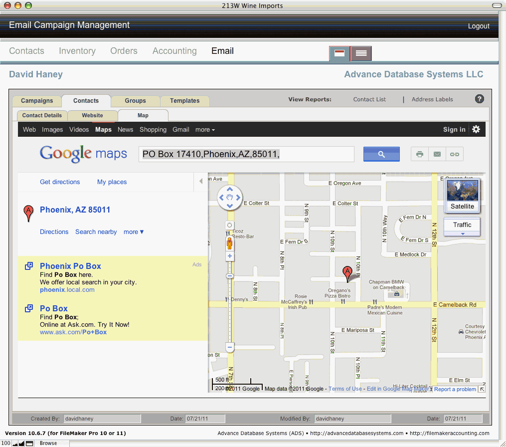Print the map with printer icon
Viewport: 506px width, 447px height.
pos(420,154)
